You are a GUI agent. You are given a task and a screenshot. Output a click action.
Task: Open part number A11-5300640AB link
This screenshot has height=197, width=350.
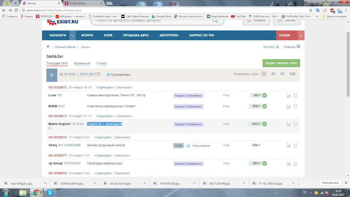coord(69,145)
